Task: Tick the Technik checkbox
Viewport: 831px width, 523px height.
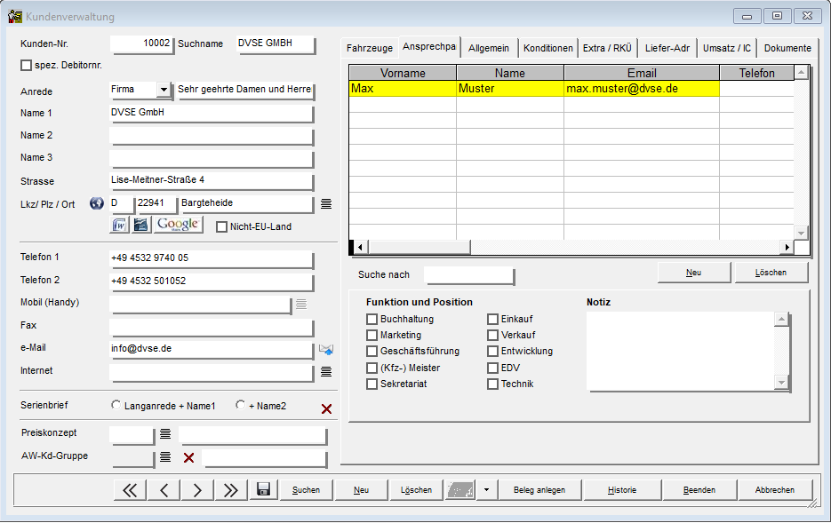Action: (x=493, y=384)
